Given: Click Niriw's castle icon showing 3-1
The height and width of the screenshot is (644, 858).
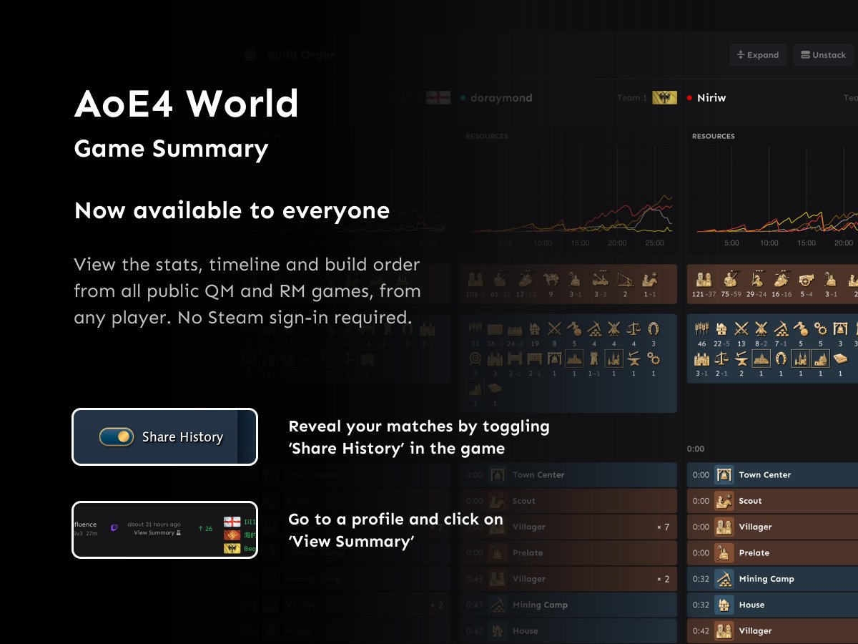Looking at the screenshot, I should click(x=702, y=358).
